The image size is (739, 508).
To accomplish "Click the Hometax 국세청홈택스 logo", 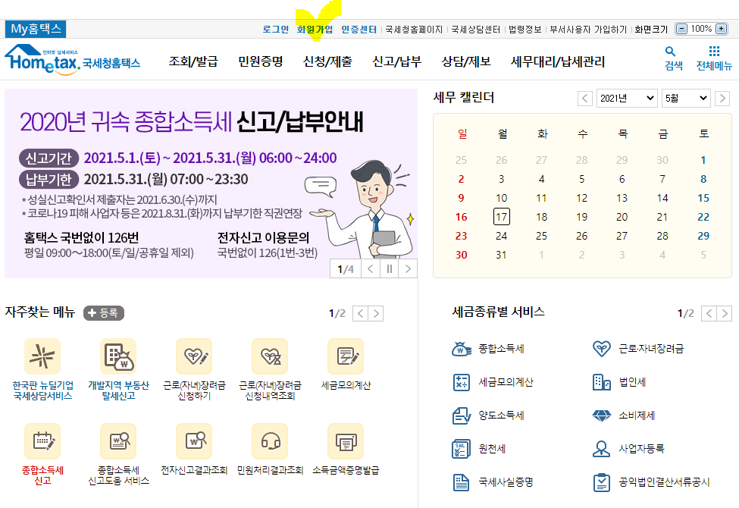I will [73, 61].
